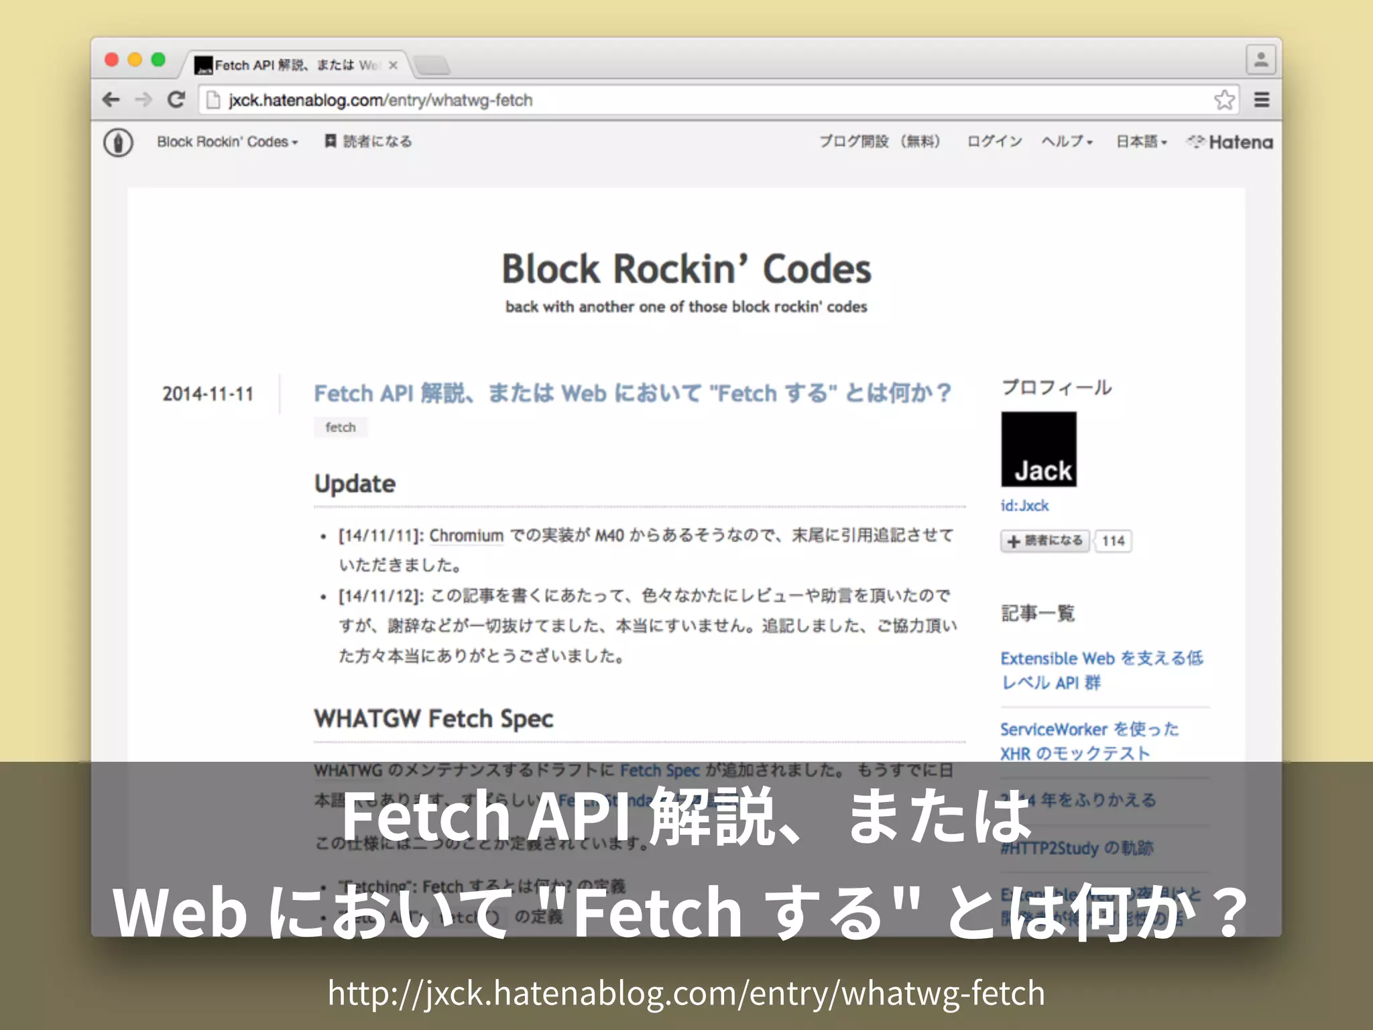The width and height of the screenshot is (1373, 1030).
Task: Click the Chrome user profile icon
Action: point(1260,60)
